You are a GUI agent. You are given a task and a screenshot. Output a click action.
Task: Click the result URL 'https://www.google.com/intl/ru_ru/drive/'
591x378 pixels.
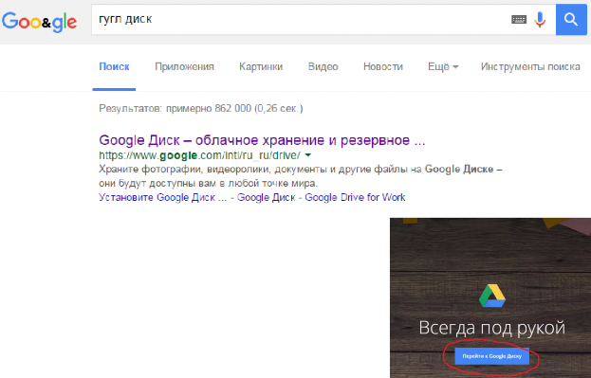tap(200, 155)
